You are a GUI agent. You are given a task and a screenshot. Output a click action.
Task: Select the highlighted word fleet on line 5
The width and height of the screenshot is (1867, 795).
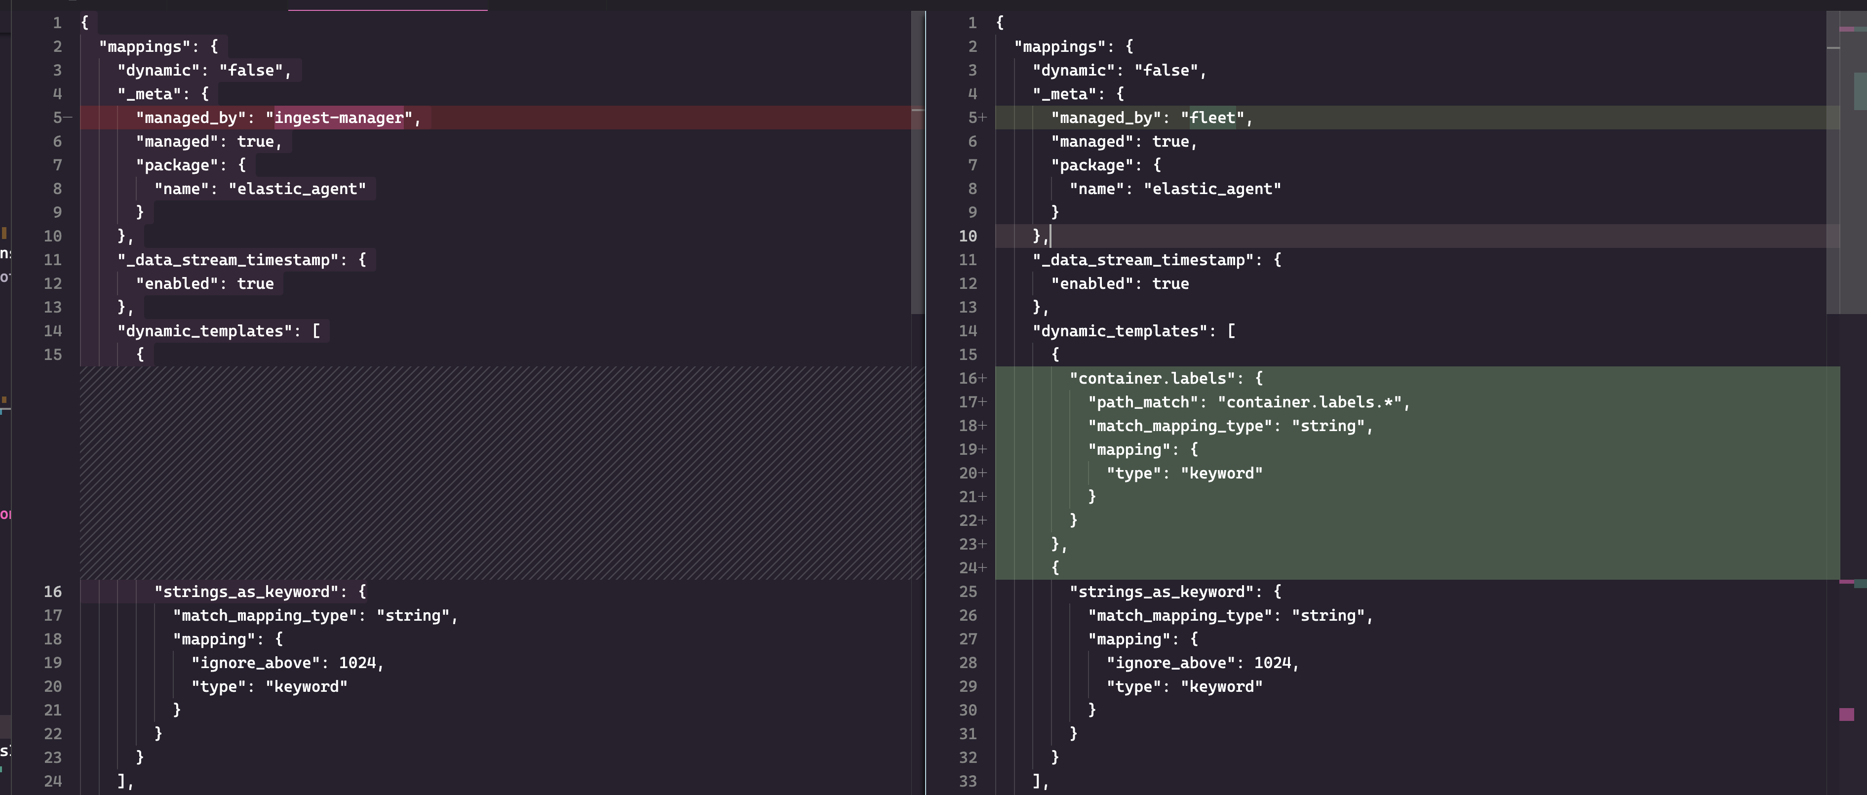(x=1213, y=118)
